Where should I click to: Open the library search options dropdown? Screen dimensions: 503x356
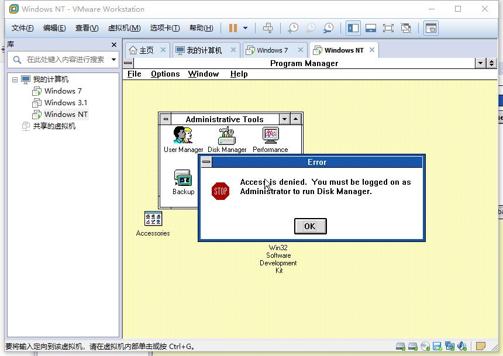113,60
